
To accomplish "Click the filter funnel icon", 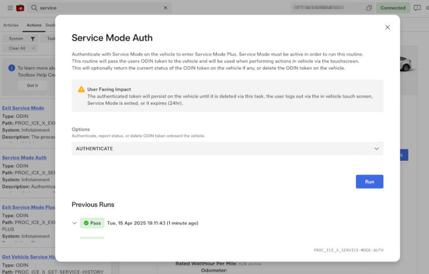I will point(32,39).
